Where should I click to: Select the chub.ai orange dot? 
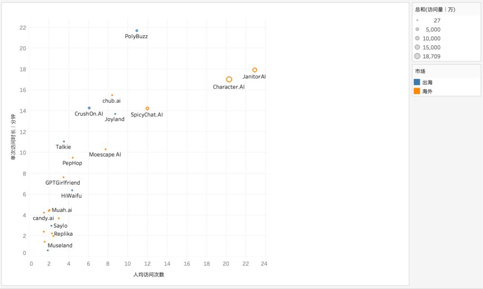point(112,95)
